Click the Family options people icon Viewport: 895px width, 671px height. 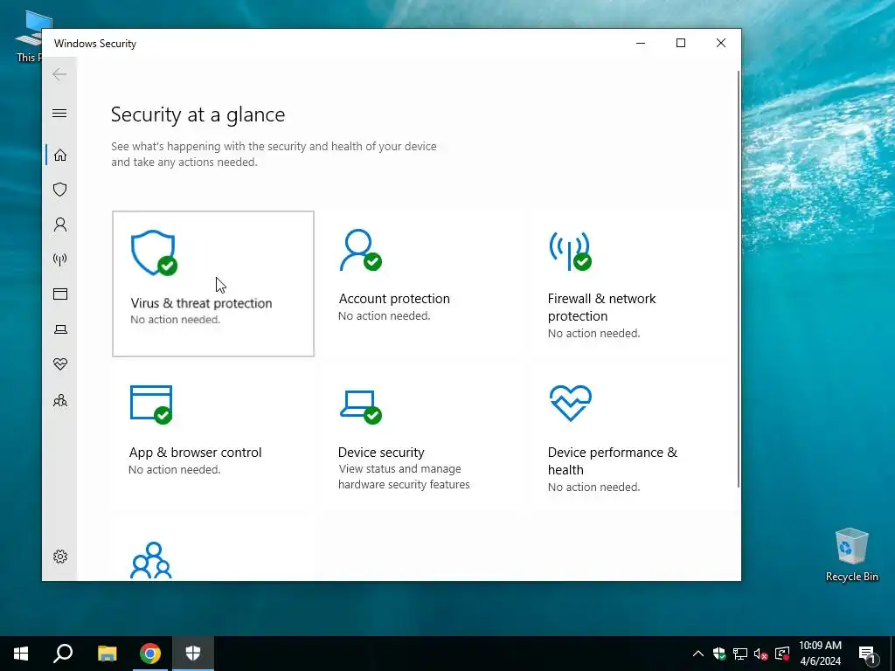151,560
